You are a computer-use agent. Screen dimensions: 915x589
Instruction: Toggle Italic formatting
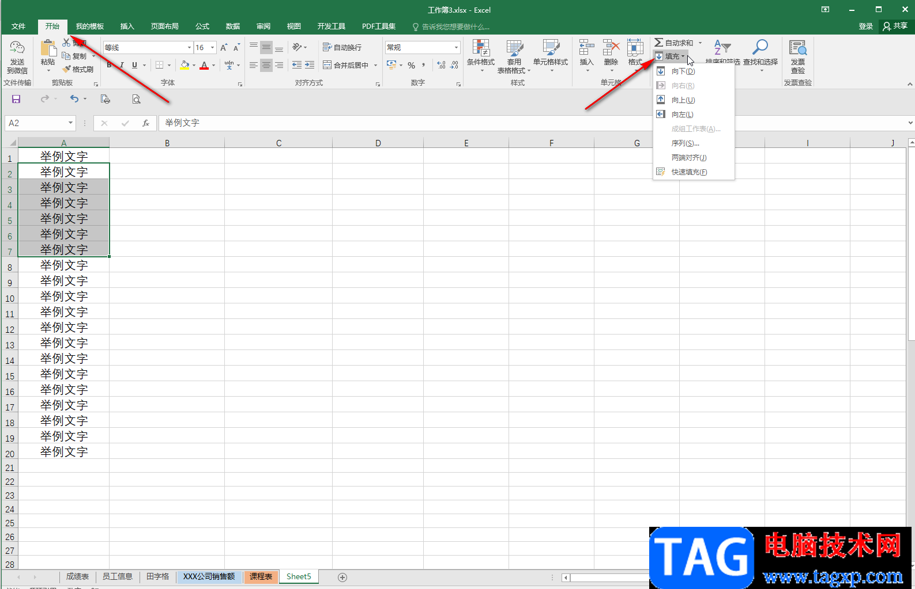pos(122,65)
